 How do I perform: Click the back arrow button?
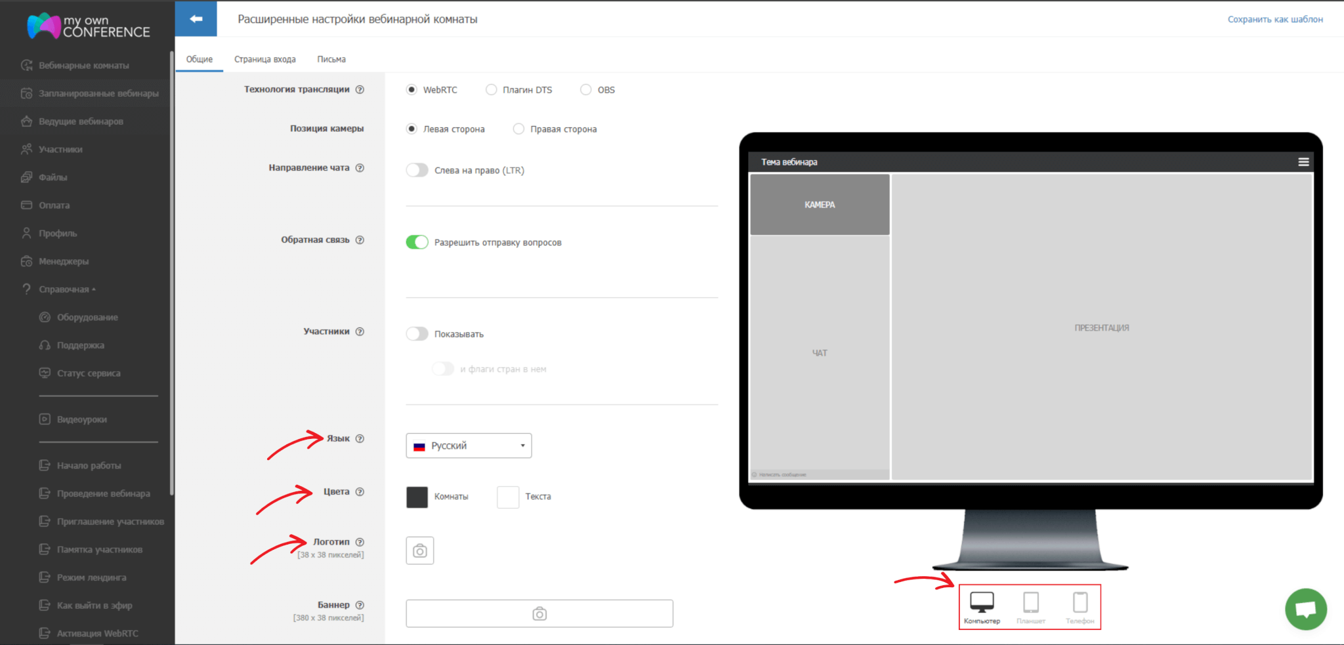point(196,19)
